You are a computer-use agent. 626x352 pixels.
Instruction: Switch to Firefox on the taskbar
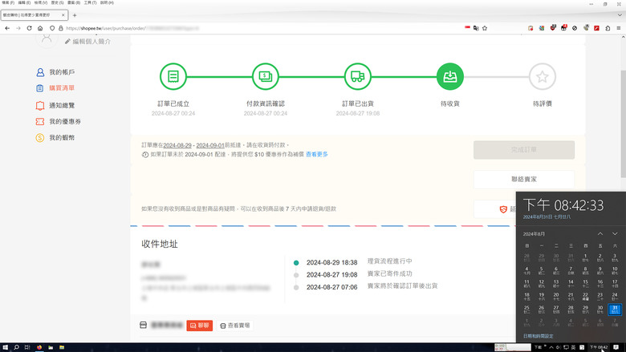(39, 347)
